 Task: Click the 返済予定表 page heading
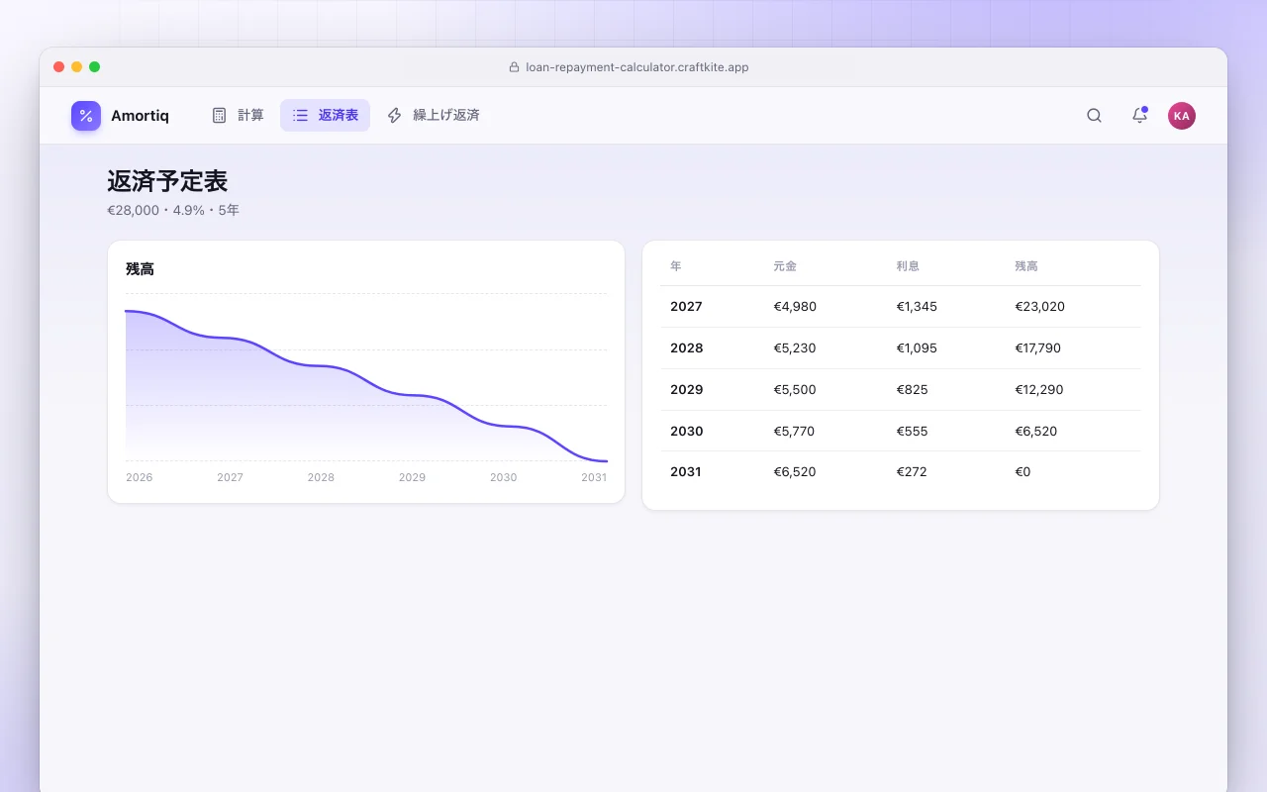point(167,181)
